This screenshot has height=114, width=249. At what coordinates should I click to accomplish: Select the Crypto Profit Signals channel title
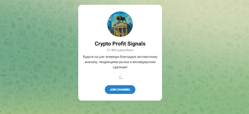point(120,44)
